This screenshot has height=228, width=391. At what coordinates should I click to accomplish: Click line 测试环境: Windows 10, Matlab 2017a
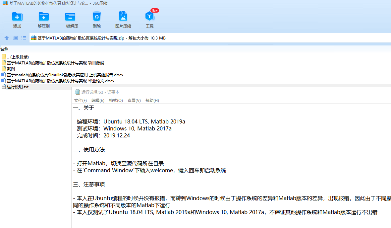(122, 129)
